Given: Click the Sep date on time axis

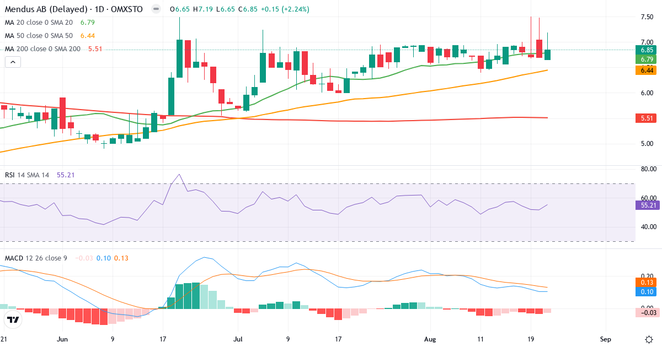Looking at the screenshot, I should (x=605, y=339).
